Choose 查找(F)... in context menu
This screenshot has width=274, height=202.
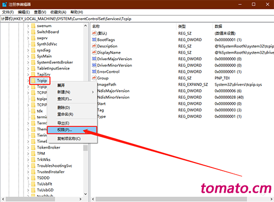(72, 99)
